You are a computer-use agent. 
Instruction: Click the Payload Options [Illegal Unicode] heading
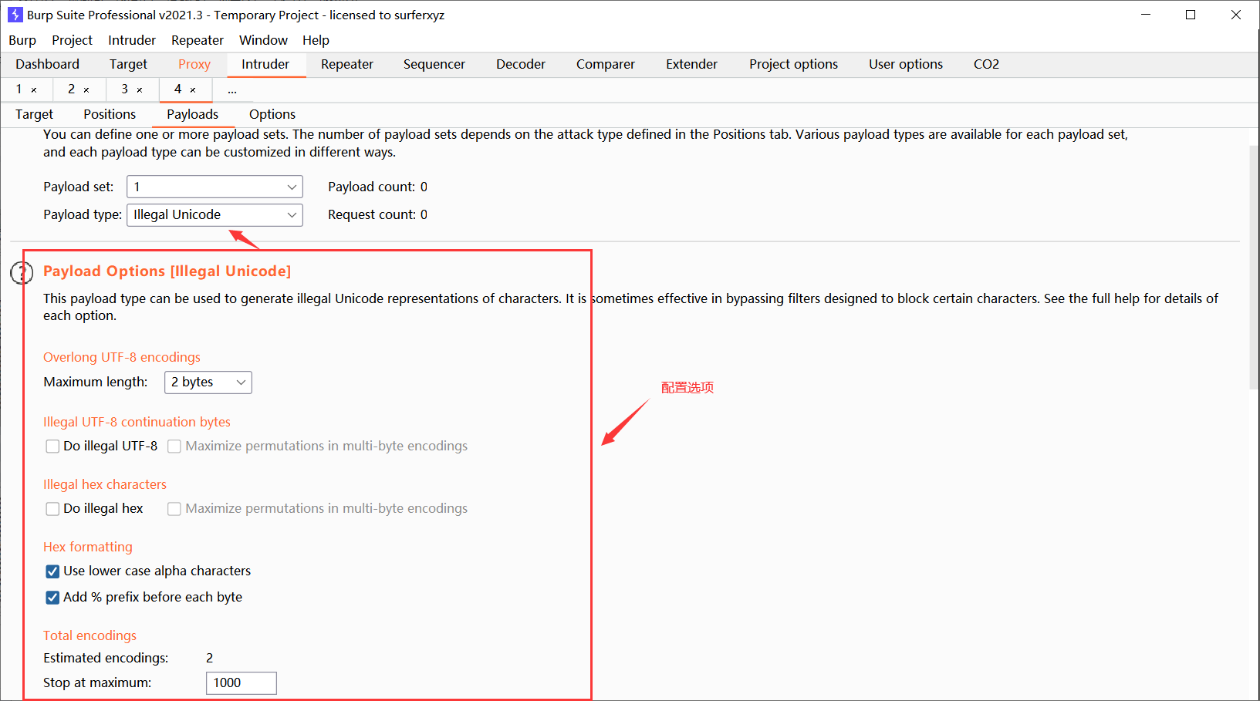pyautogui.click(x=167, y=271)
